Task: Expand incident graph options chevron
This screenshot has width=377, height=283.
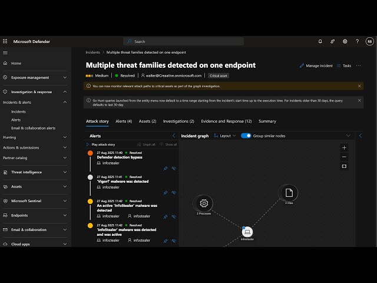Action: [348, 136]
